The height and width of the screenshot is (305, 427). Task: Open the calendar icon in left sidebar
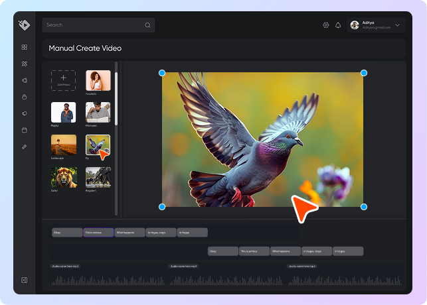pos(24,130)
